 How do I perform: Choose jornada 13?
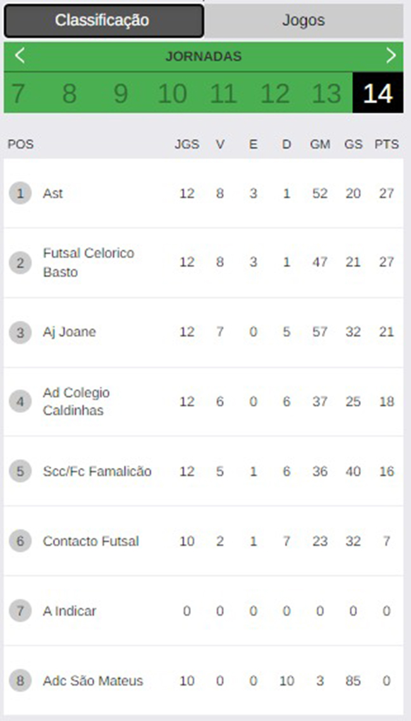(326, 94)
